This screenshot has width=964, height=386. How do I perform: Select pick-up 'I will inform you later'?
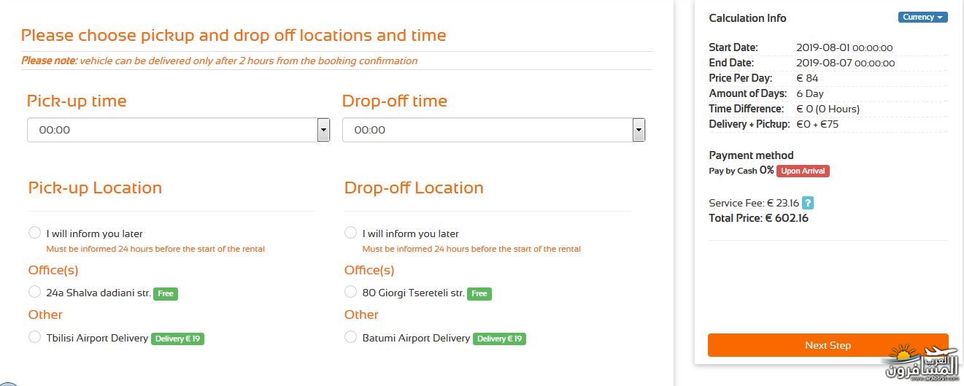[34, 233]
